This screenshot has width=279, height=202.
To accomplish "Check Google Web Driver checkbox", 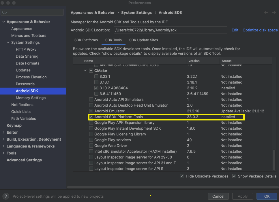I will [x=91, y=146].
